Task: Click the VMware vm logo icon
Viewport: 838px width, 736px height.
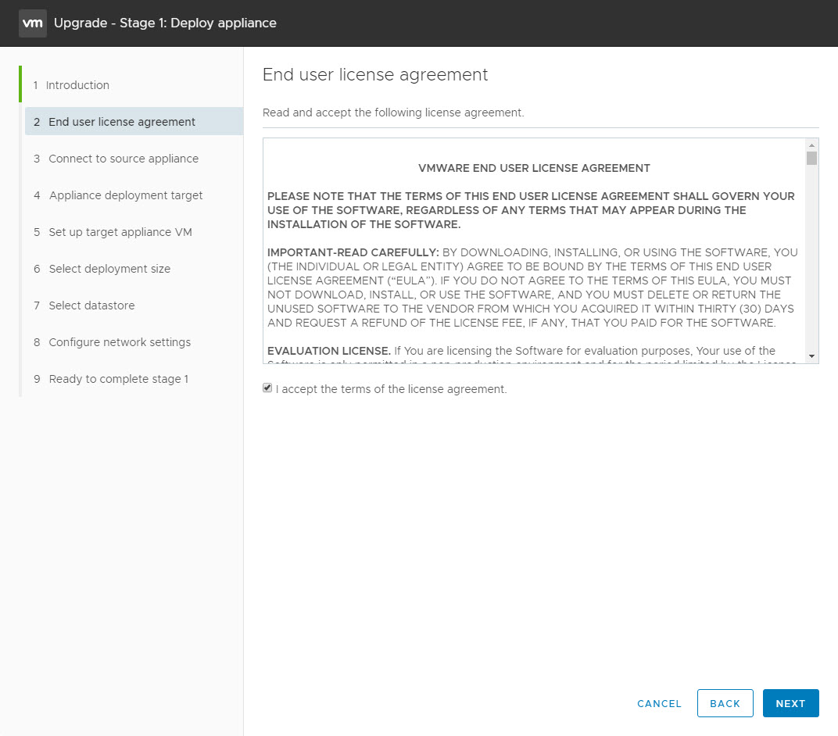Action: click(x=33, y=23)
